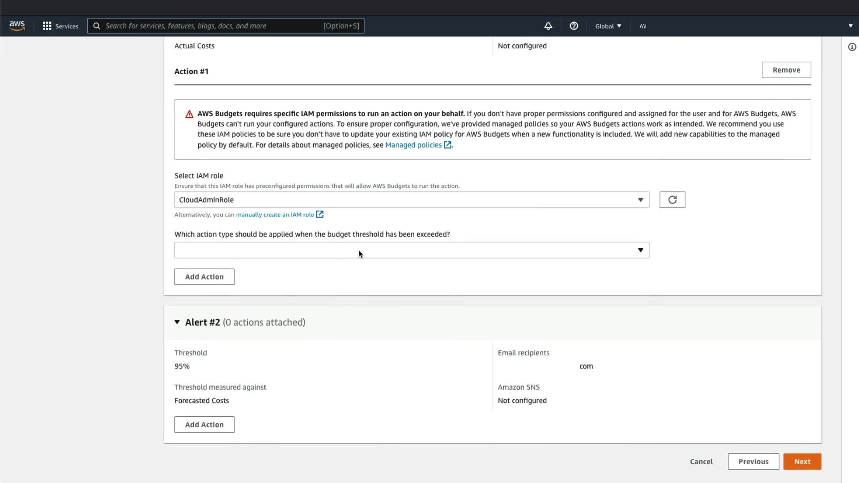Remove Action #1
This screenshot has width=859, height=483.
click(x=786, y=70)
